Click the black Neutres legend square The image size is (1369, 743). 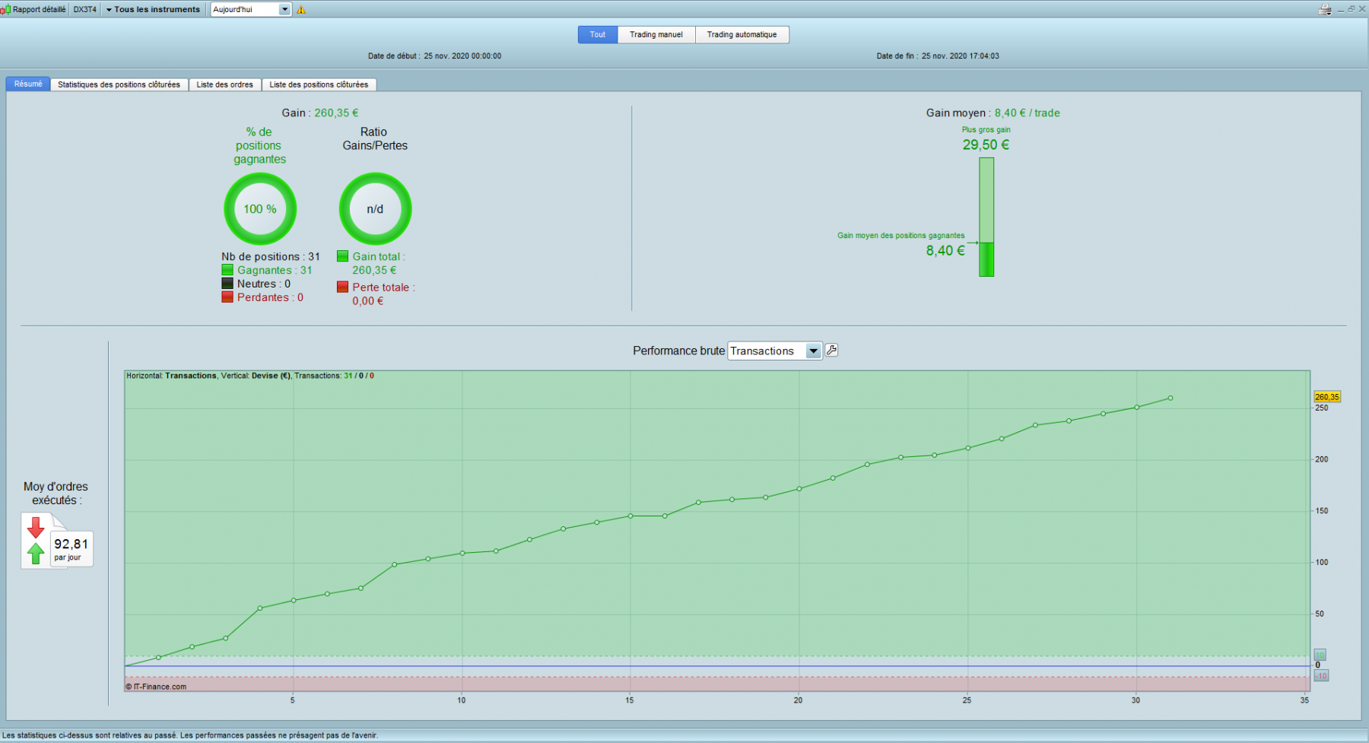coord(227,284)
